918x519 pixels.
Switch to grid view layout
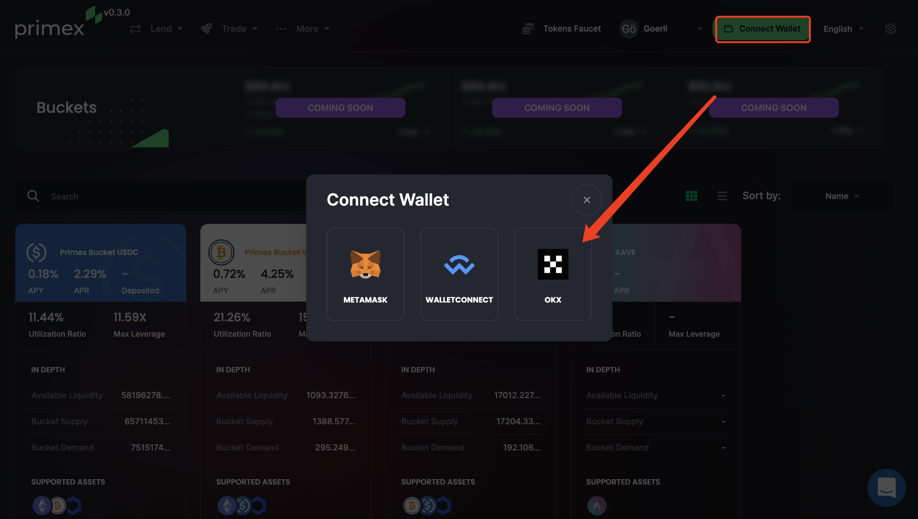(x=691, y=196)
